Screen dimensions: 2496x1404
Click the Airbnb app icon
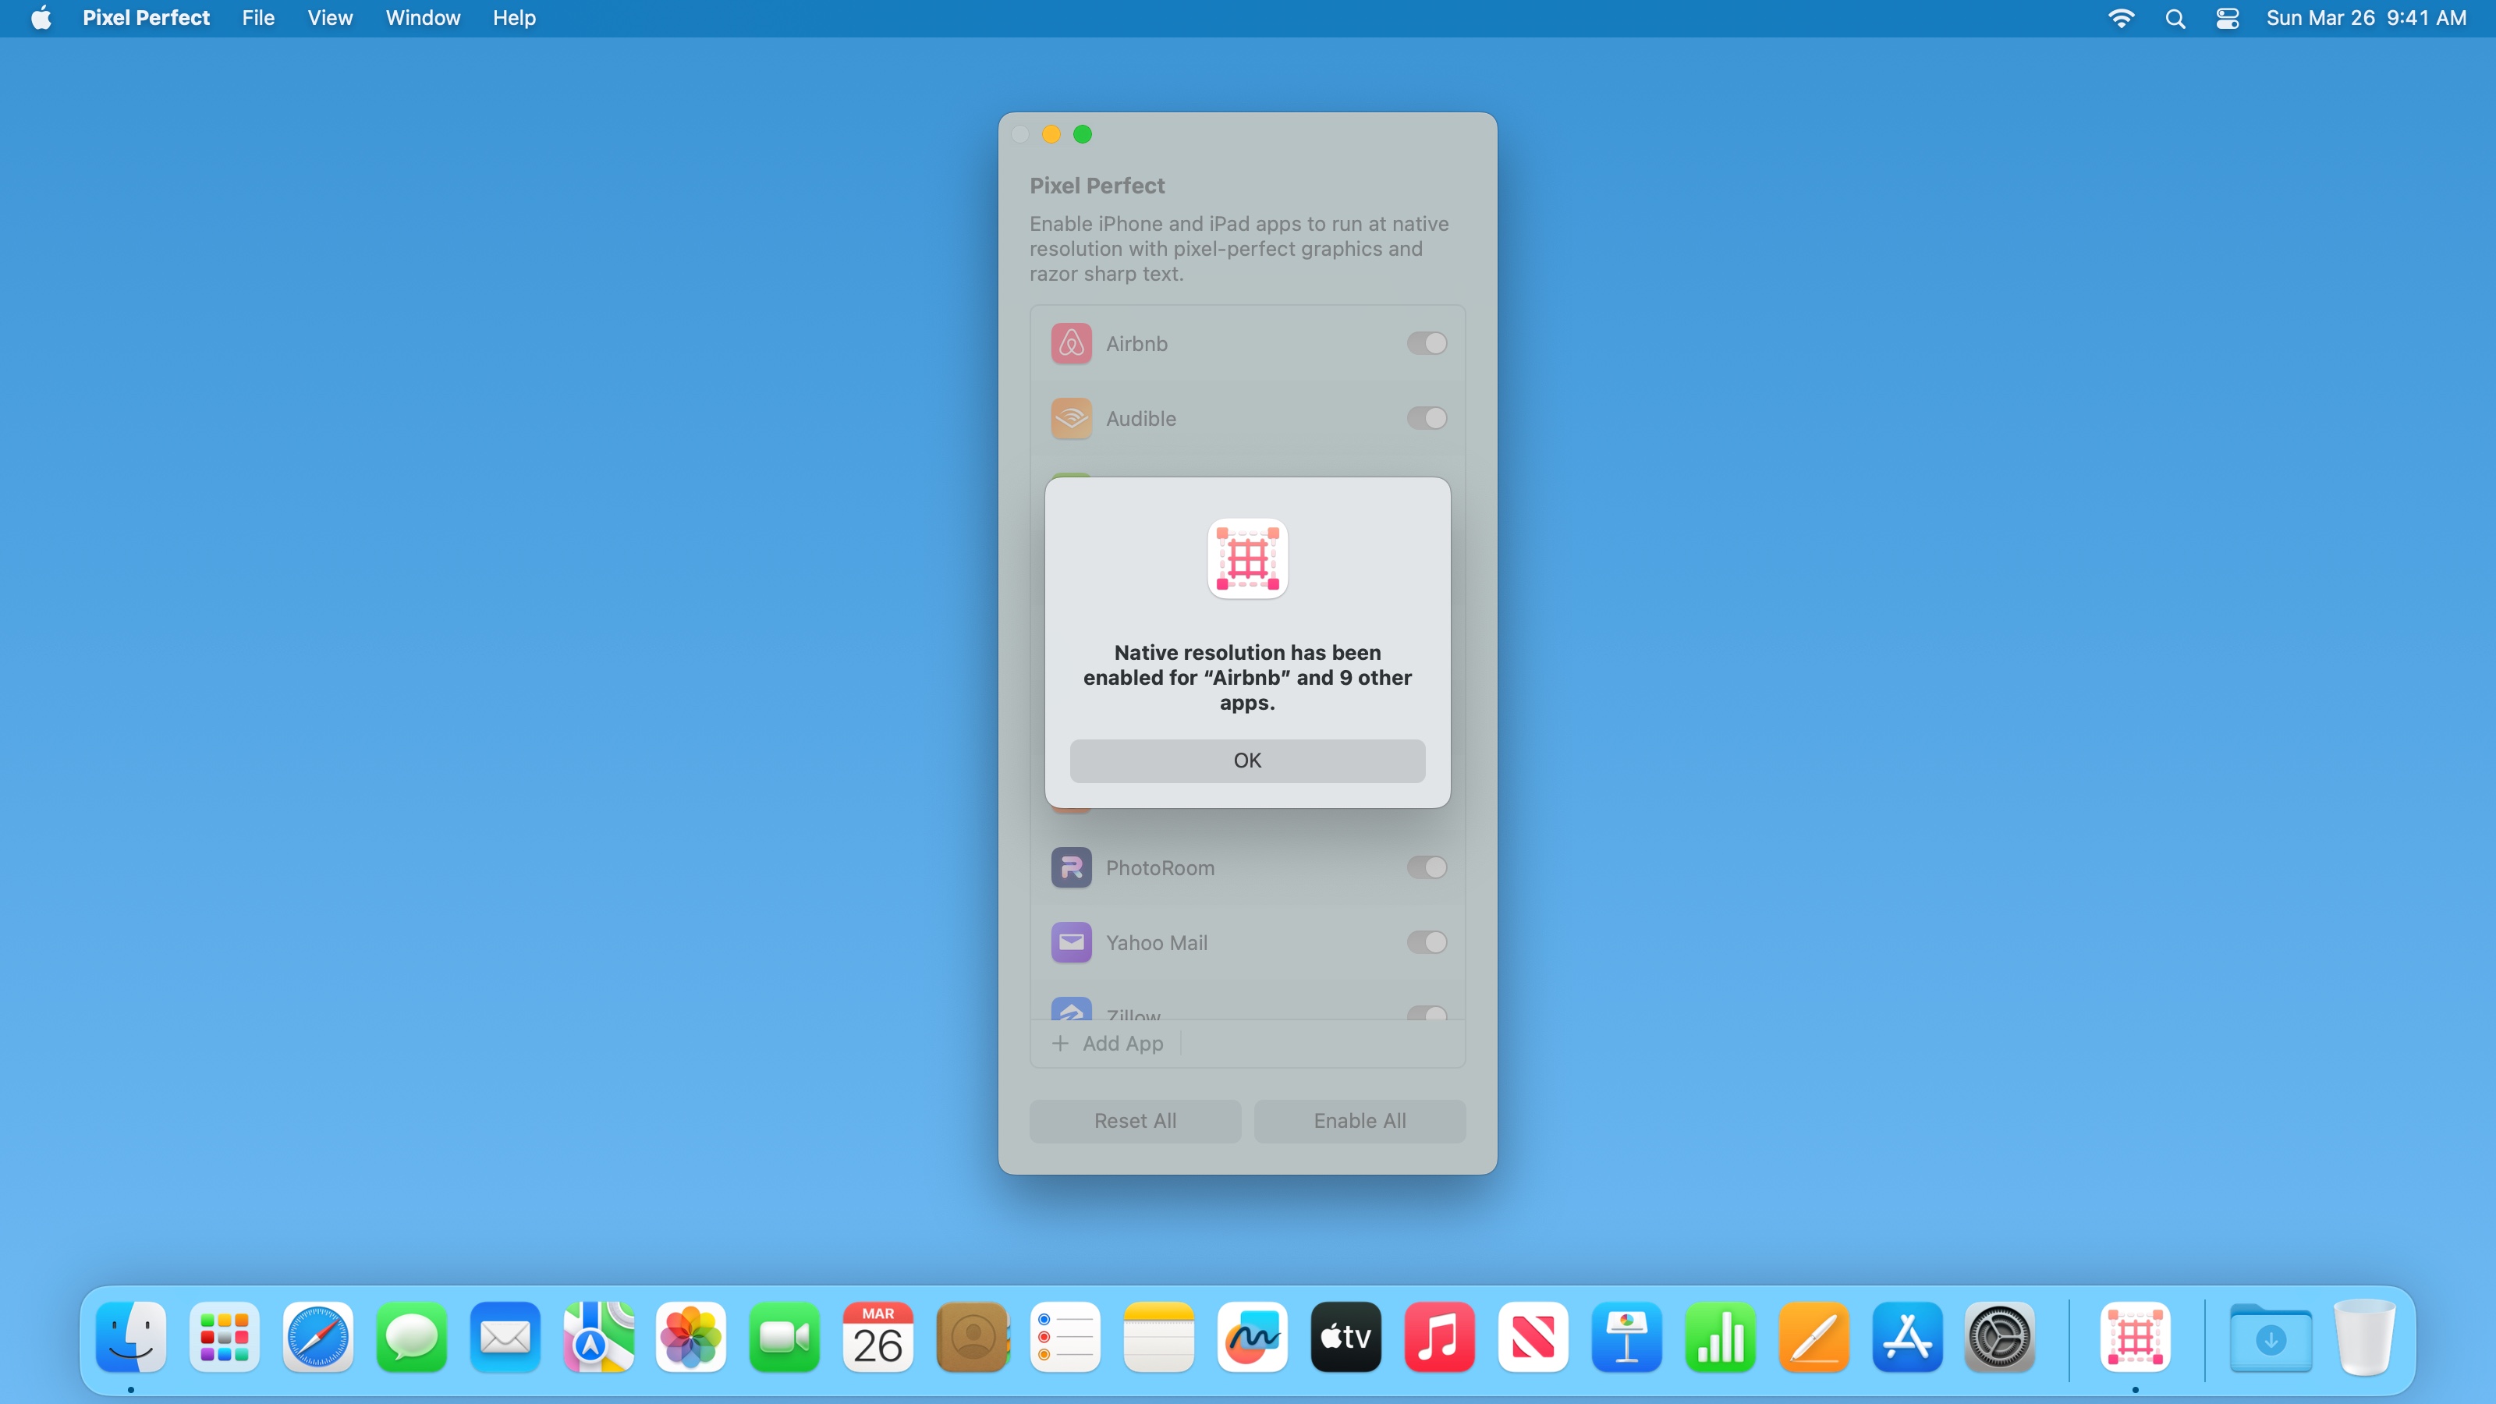click(x=1071, y=344)
